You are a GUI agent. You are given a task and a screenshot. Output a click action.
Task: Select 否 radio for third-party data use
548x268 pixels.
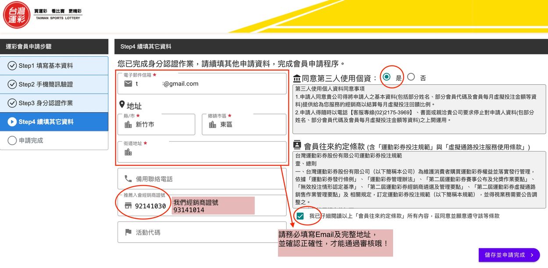(411, 77)
